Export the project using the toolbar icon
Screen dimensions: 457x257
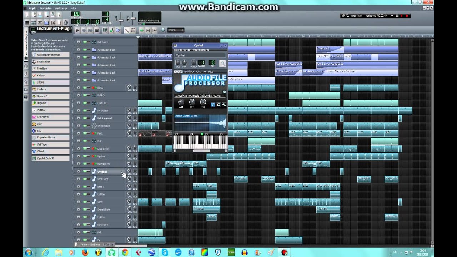pyautogui.click(x=59, y=15)
